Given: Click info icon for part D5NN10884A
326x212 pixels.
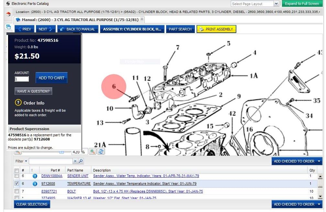Looking at the screenshot, I should pos(35,176).
